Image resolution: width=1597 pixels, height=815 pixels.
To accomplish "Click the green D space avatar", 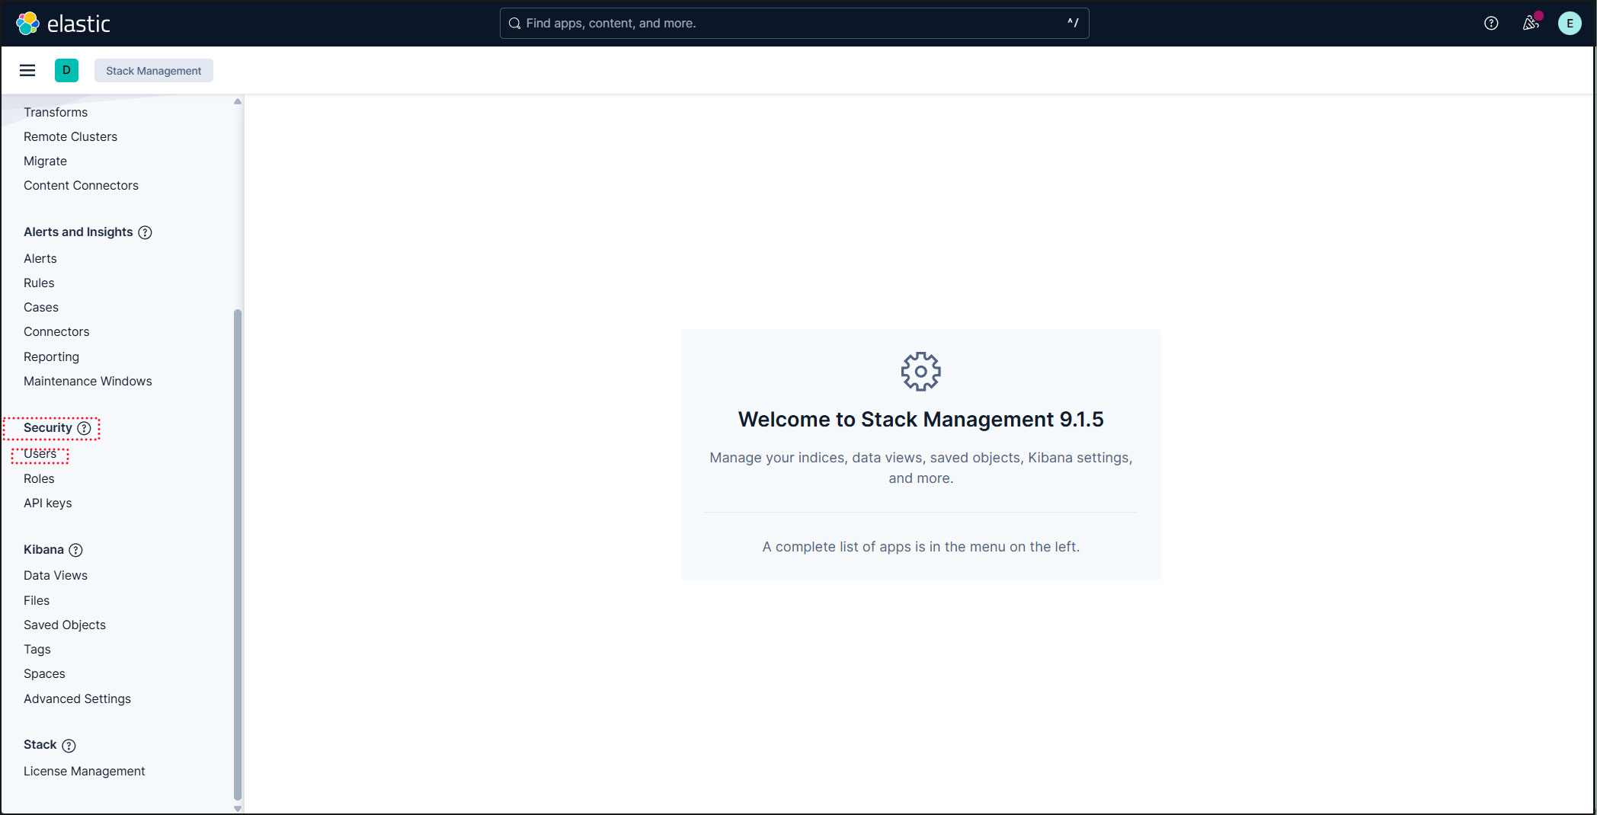I will (66, 71).
